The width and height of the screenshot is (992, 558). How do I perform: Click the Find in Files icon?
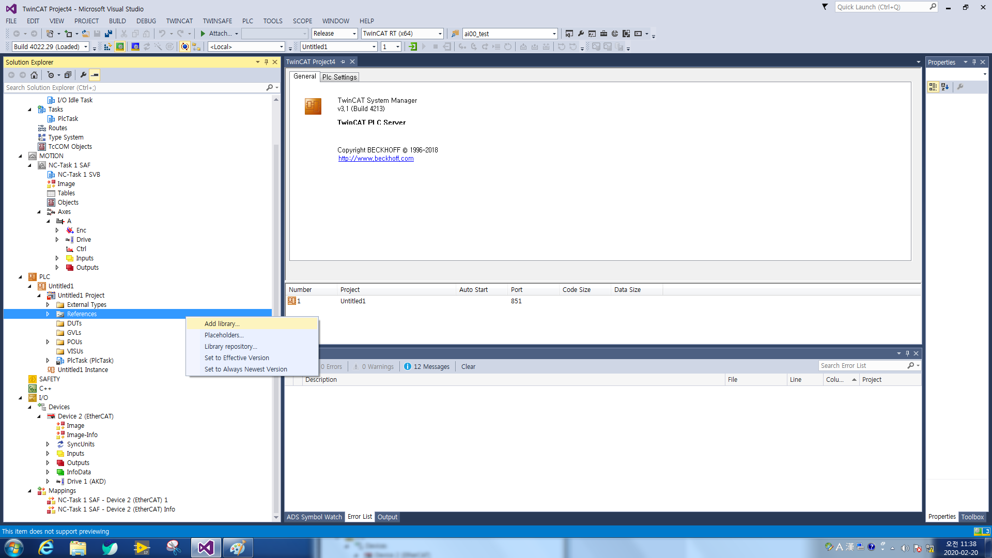tap(455, 34)
